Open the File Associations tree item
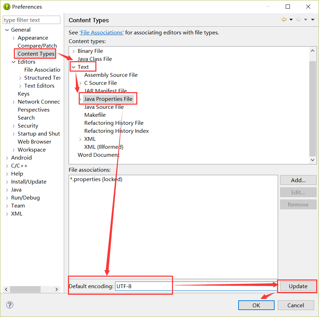 click(x=42, y=70)
